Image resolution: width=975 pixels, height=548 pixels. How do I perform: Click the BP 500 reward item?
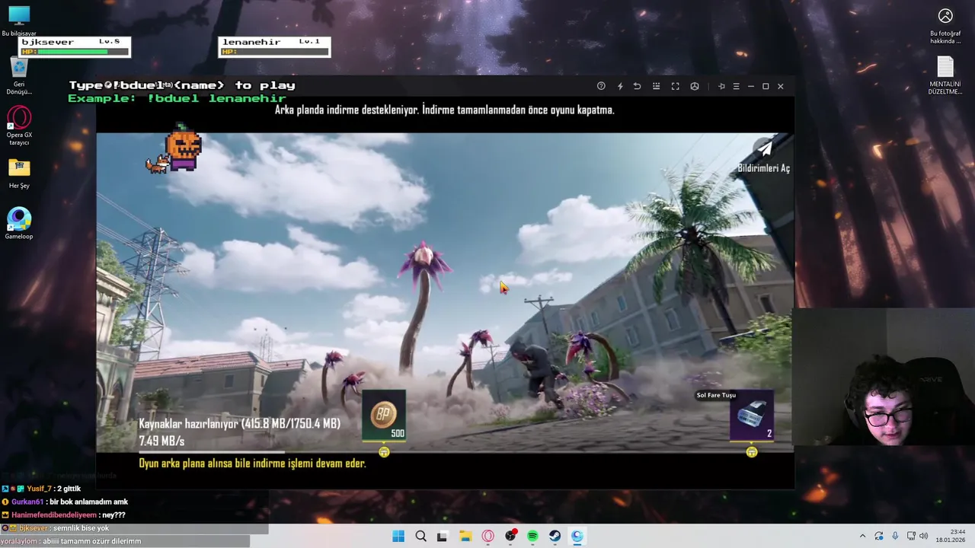point(384,416)
